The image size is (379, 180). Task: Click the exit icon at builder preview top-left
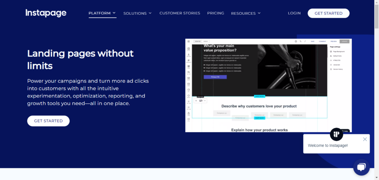pos(188,41)
